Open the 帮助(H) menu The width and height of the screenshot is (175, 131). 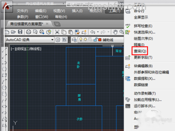[x=61, y=17]
